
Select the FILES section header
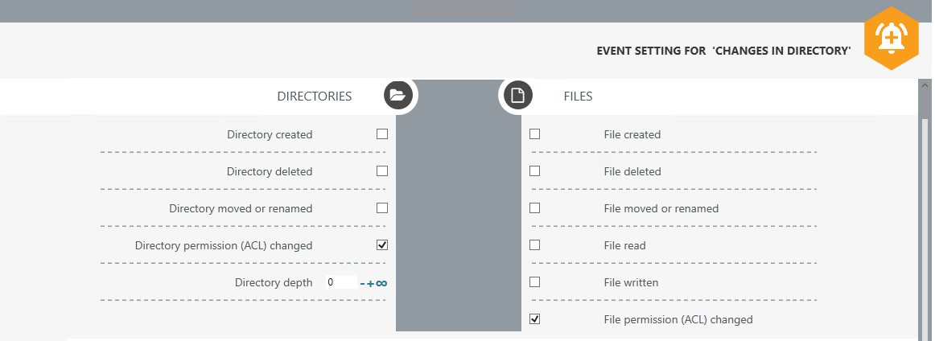click(x=578, y=97)
